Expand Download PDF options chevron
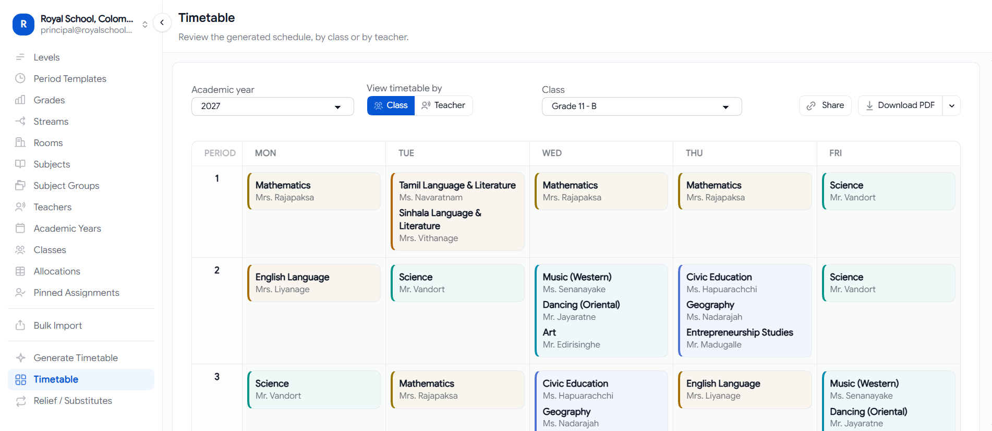This screenshot has width=992, height=431. (952, 106)
